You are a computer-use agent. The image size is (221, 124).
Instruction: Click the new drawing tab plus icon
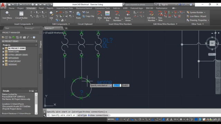click(66, 28)
